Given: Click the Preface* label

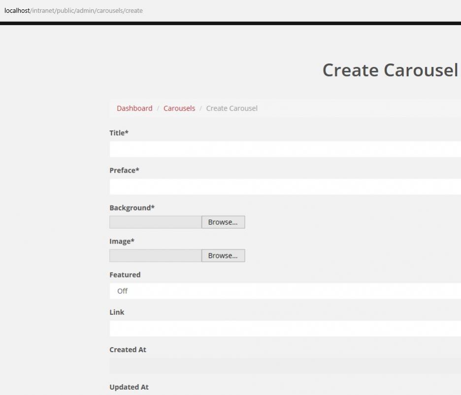Looking at the screenshot, I should (x=124, y=170).
